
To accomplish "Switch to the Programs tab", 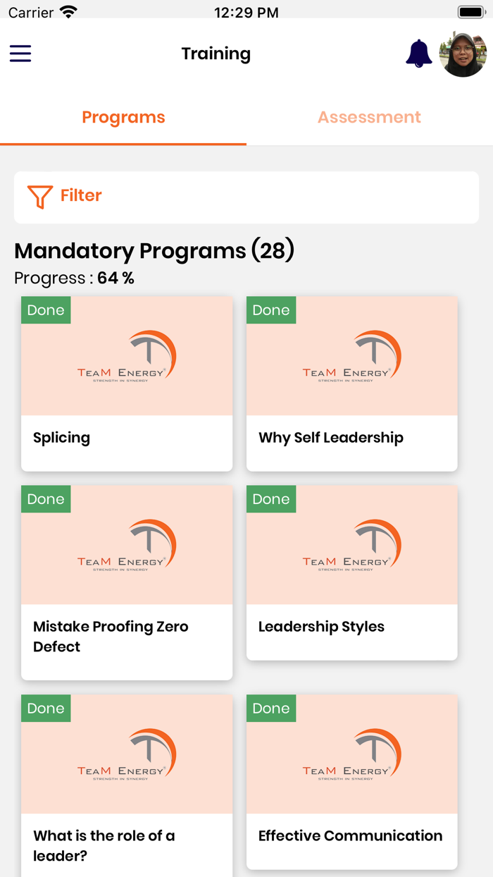I will click(123, 117).
